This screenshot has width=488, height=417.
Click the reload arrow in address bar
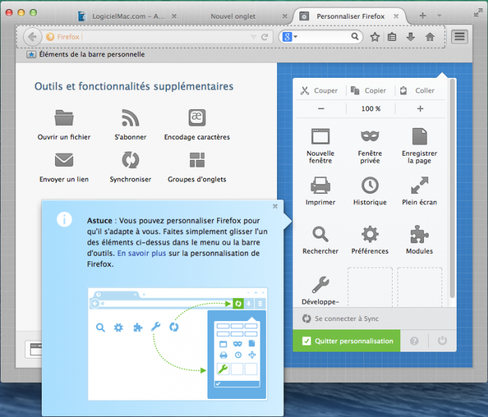pyautogui.click(x=265, y=37)
